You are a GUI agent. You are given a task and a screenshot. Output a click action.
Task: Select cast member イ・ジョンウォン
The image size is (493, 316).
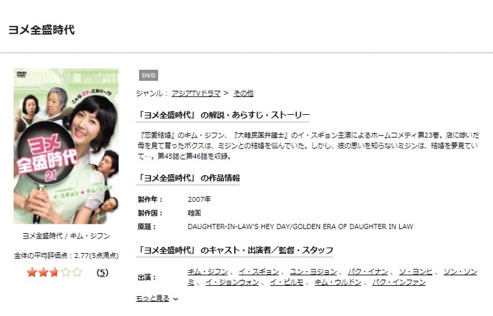point(232,282)
